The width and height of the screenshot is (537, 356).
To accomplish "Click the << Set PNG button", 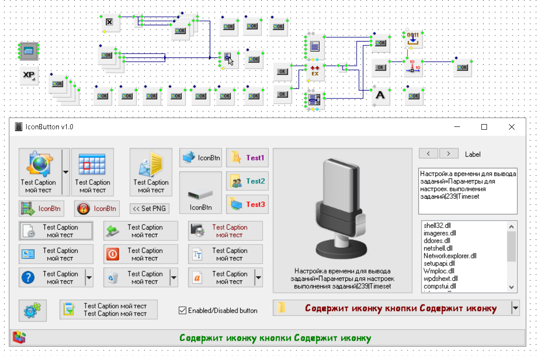I will click(x=149, y=209).
